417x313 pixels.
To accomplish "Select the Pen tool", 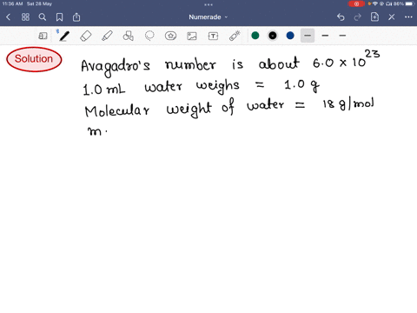I will 64,36.
